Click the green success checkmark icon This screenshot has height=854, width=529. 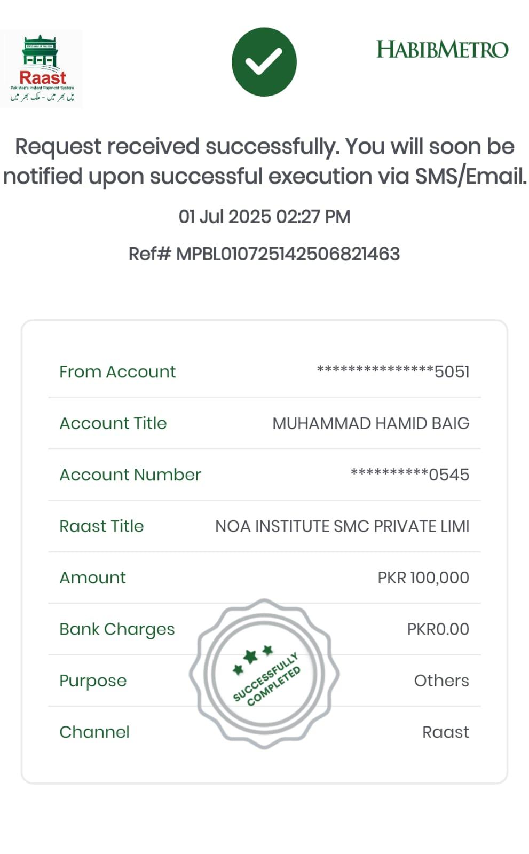click(x=264, y=62)
